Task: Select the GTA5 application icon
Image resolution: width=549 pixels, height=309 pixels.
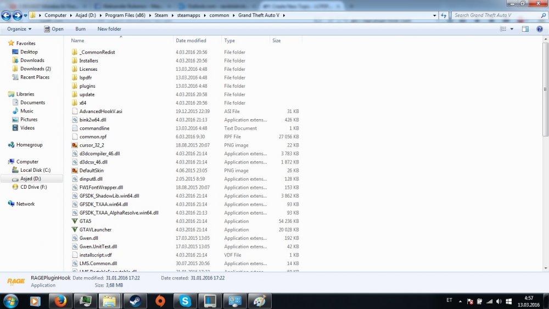Action: (75, 221)
